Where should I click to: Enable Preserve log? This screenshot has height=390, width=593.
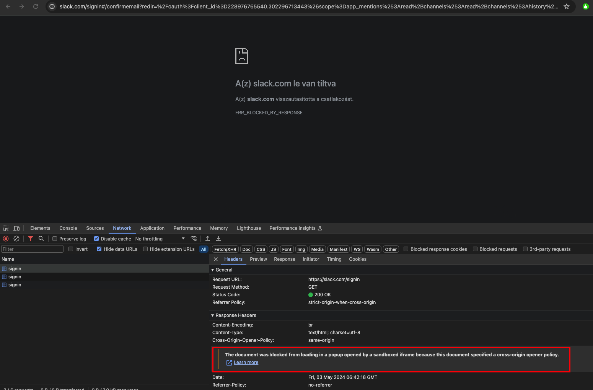(x=55, y=239)
